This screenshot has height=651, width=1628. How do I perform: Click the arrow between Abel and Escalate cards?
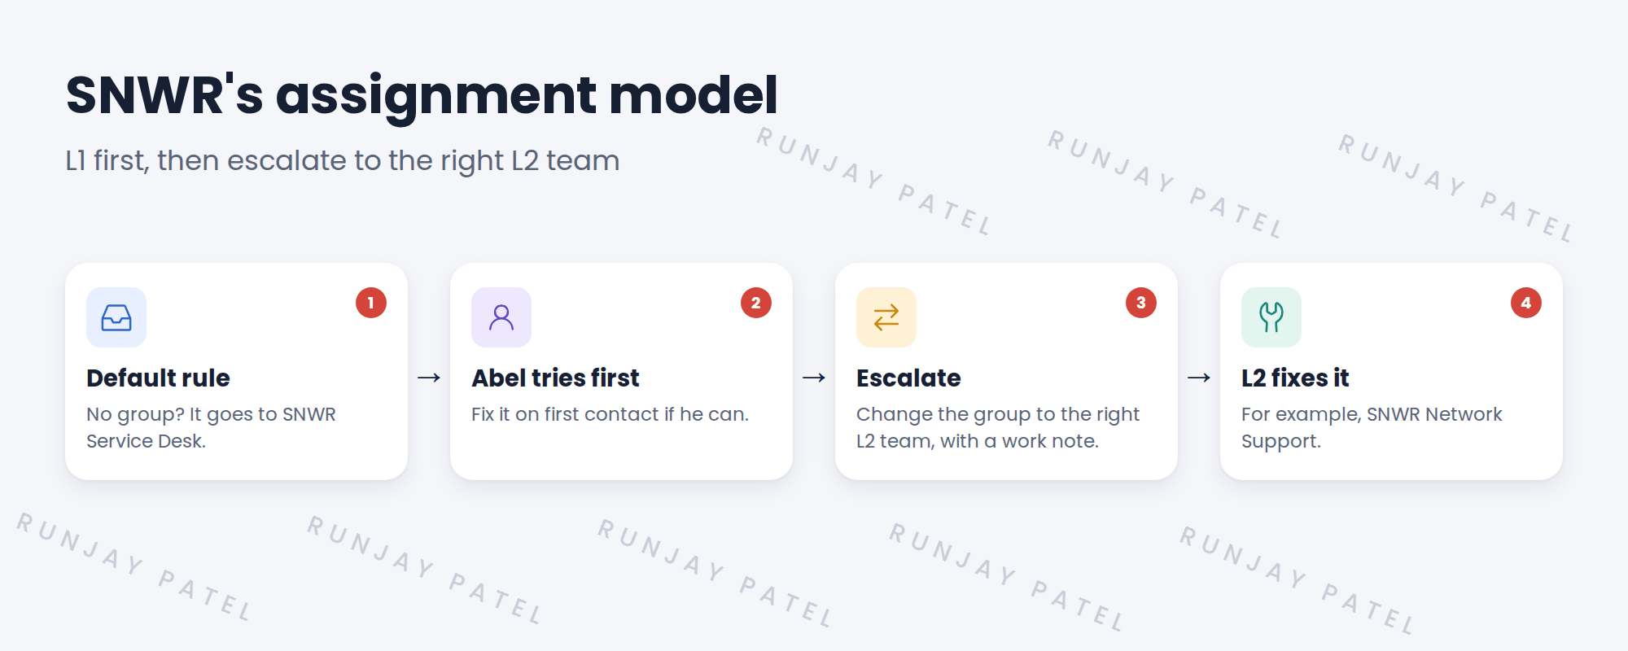click(x=814, y=378)
